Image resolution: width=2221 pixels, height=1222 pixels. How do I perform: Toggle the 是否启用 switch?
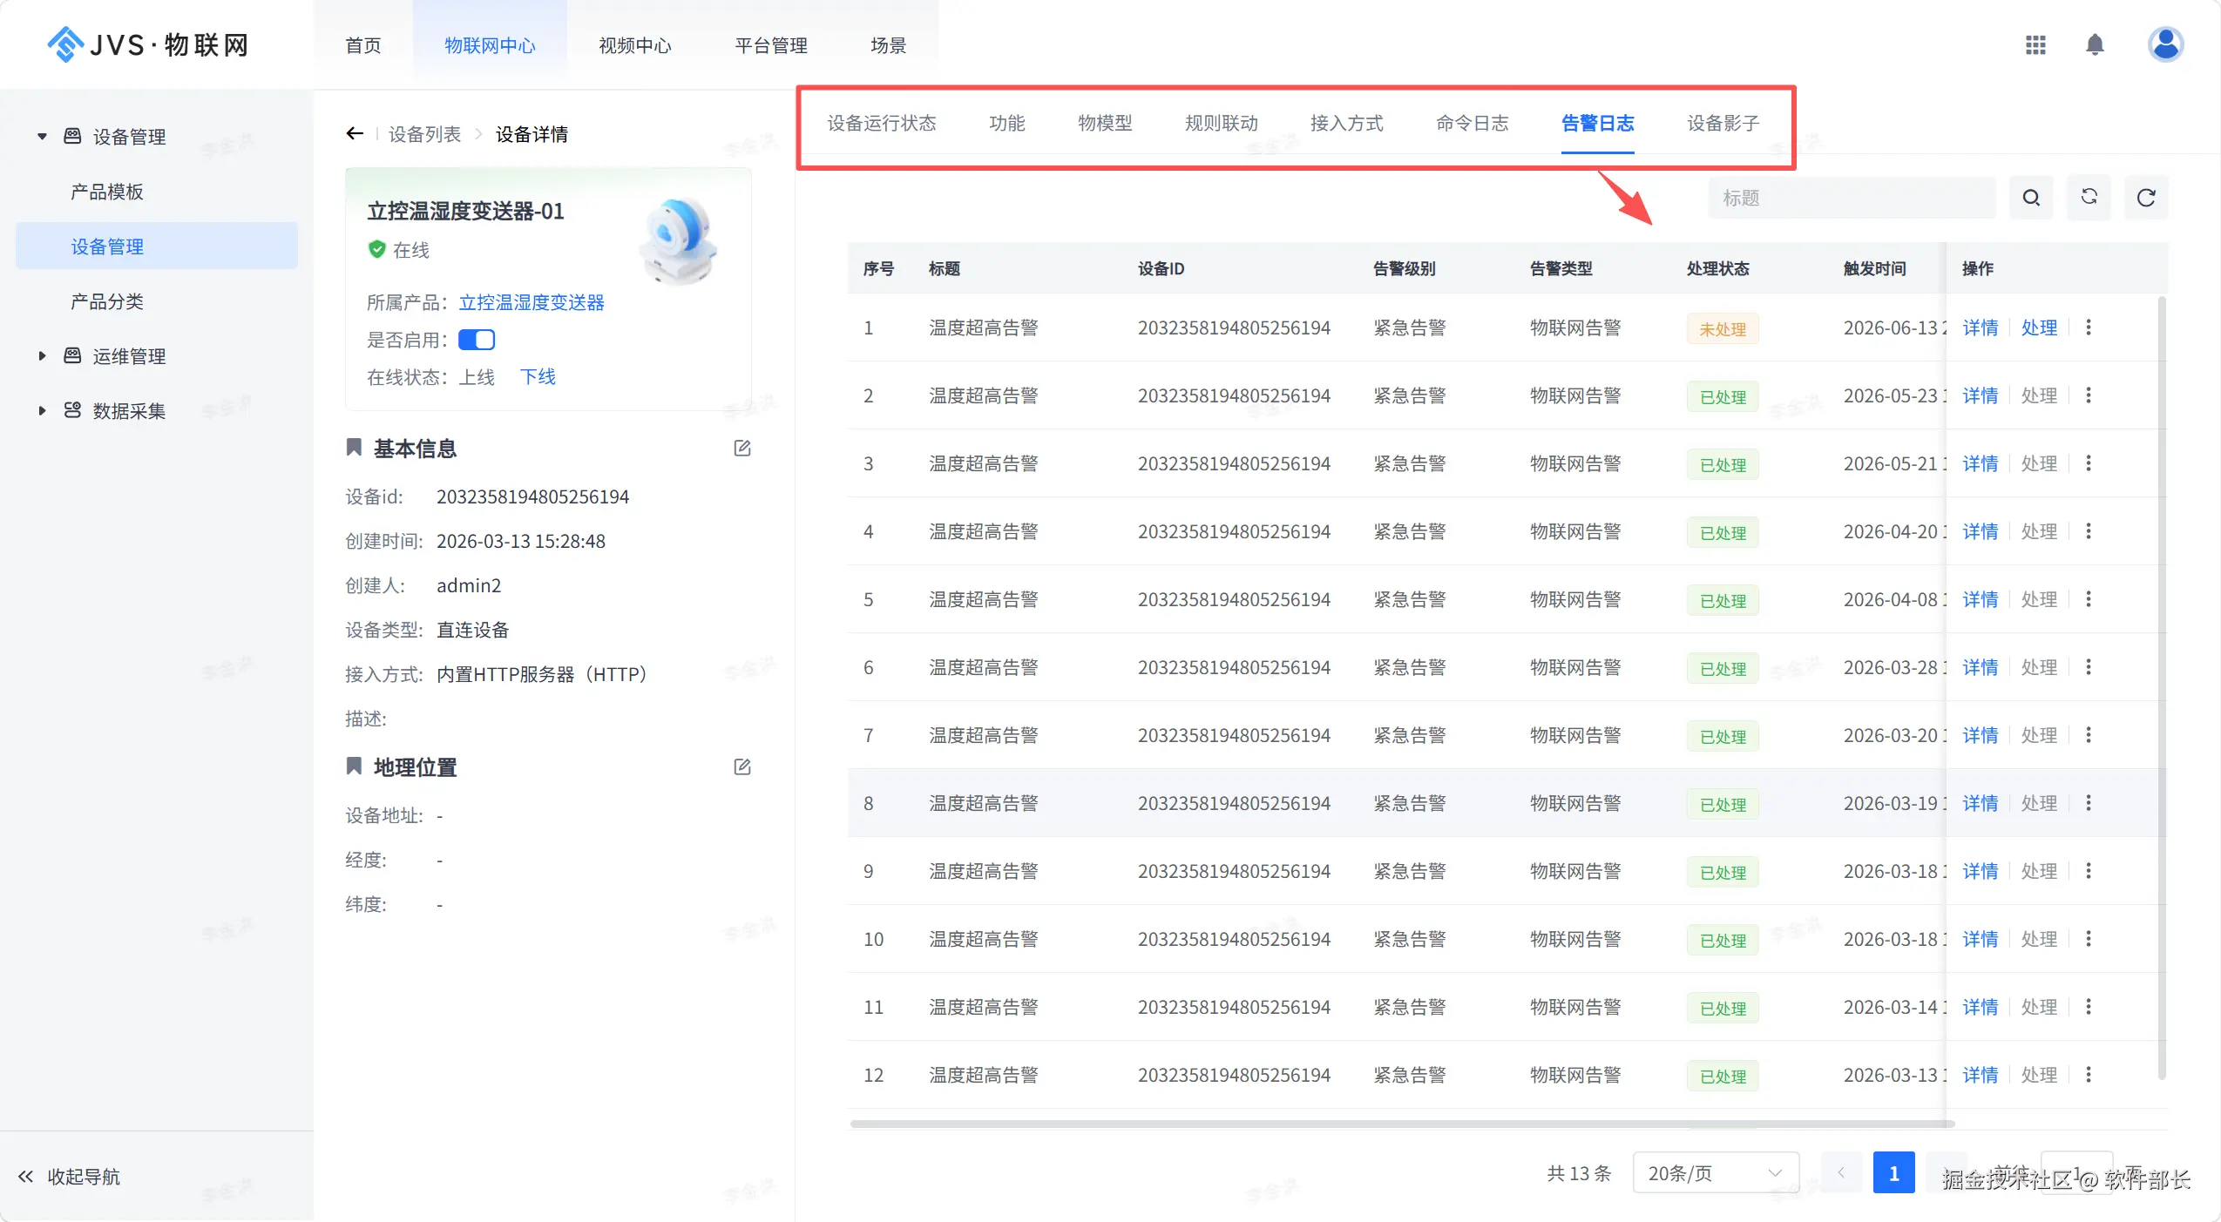coord(477,340)
